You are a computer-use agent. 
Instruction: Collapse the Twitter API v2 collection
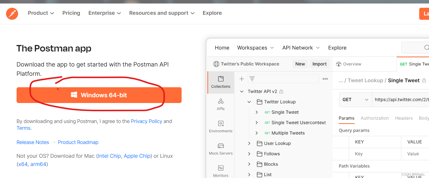(242, 91)
